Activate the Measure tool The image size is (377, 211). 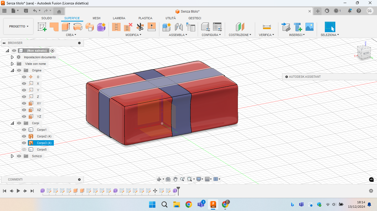click(267, 27)
